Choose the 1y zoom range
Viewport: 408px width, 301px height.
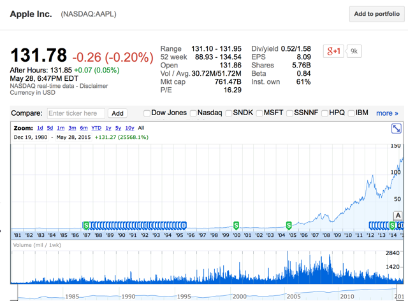(x=108, y=128)
